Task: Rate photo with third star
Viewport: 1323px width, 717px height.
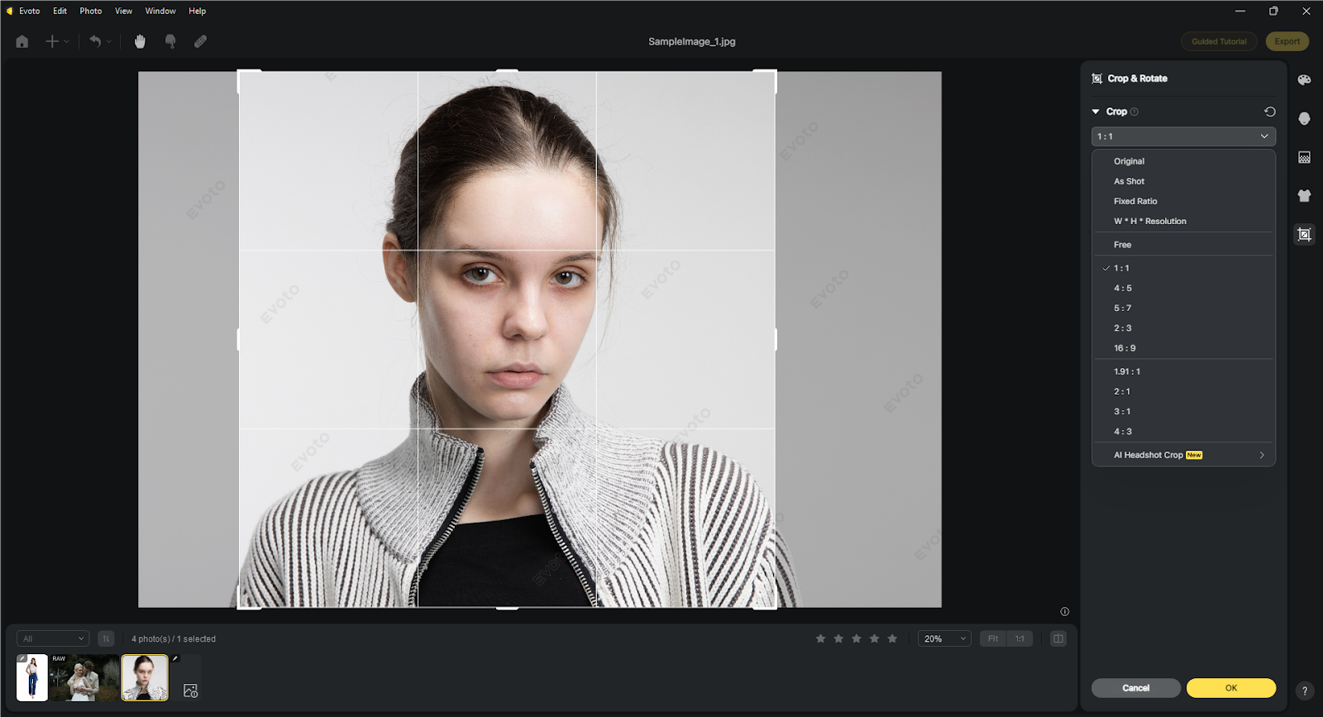Action: click(857, 638)
